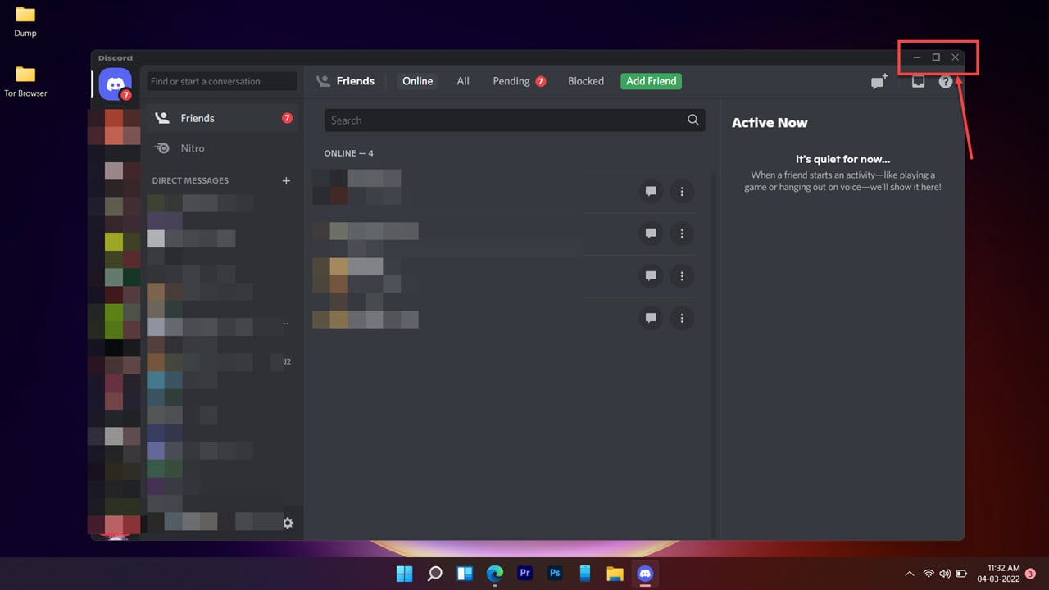The image size is (1049, 590).
Task: Add a new direct message
Action: click(x=286, y=180)
